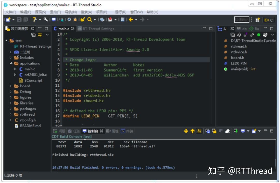The height and width of the screenshot is (183, 280).
Task: Open project explorer view menu chevron
Action: (x=47, y=35)
